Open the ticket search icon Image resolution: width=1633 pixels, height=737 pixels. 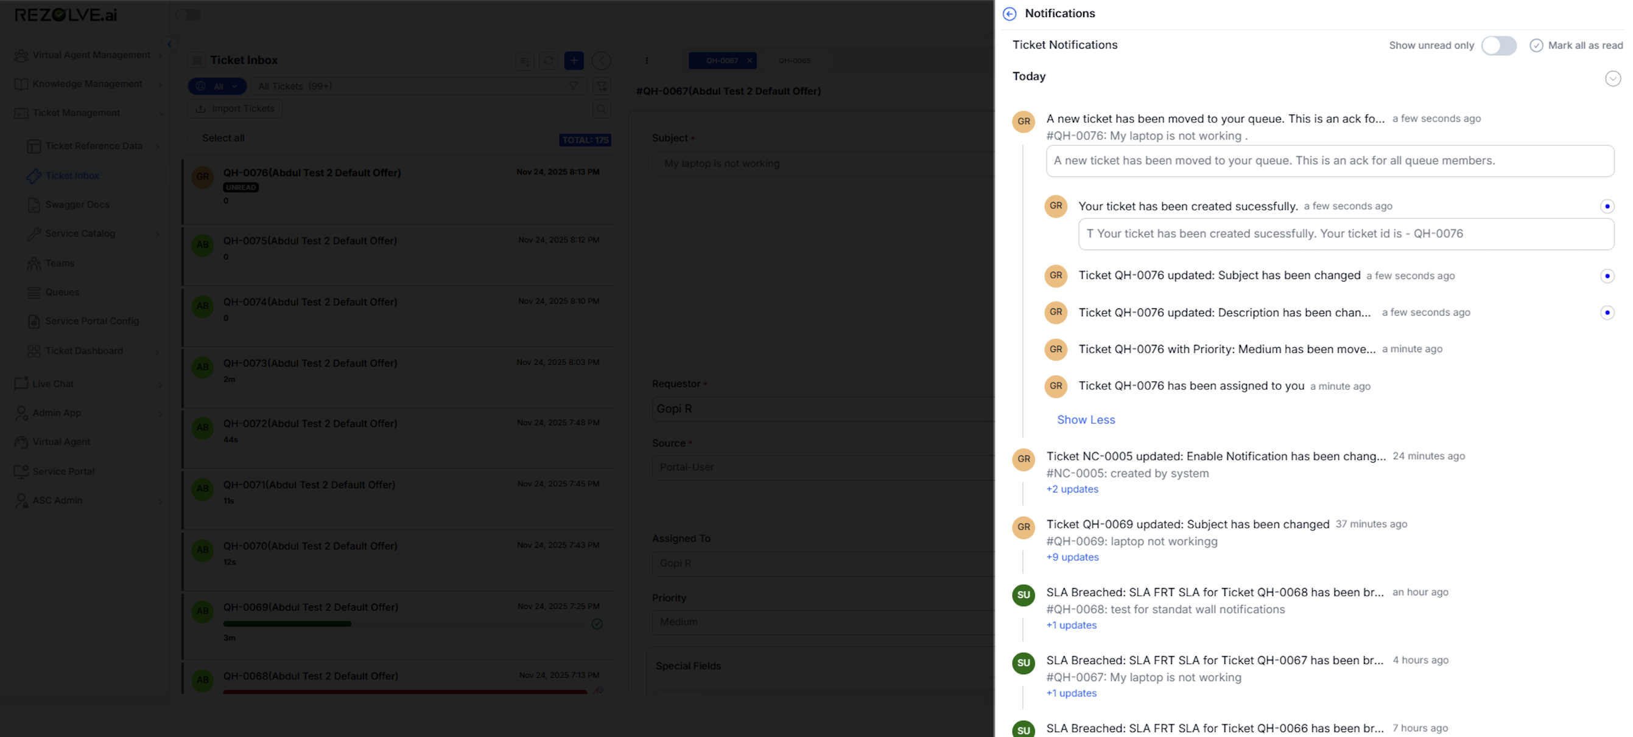click(602, 108)
